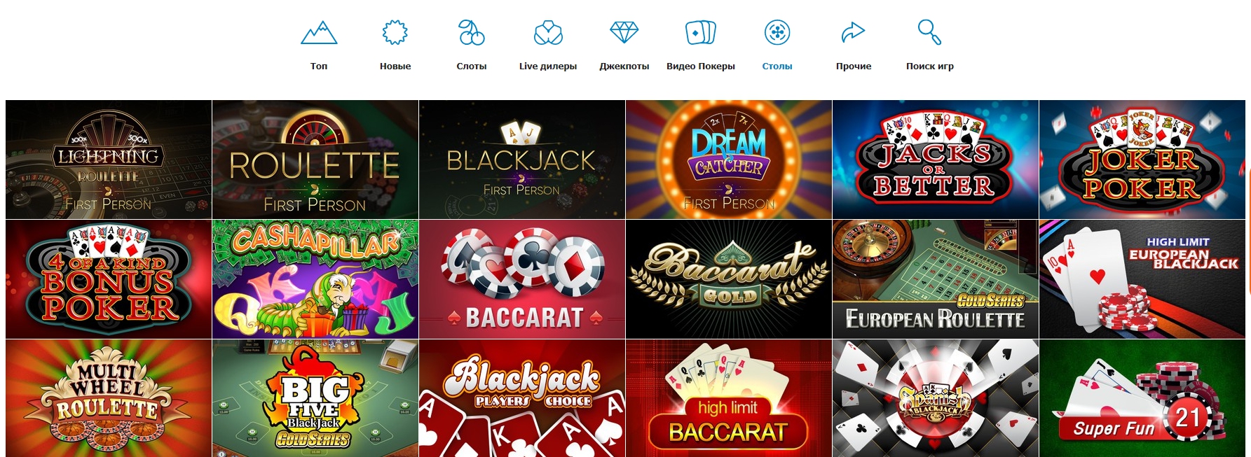
Task: Select the Видео Покеры cards icon
Action: coord(701,32)
